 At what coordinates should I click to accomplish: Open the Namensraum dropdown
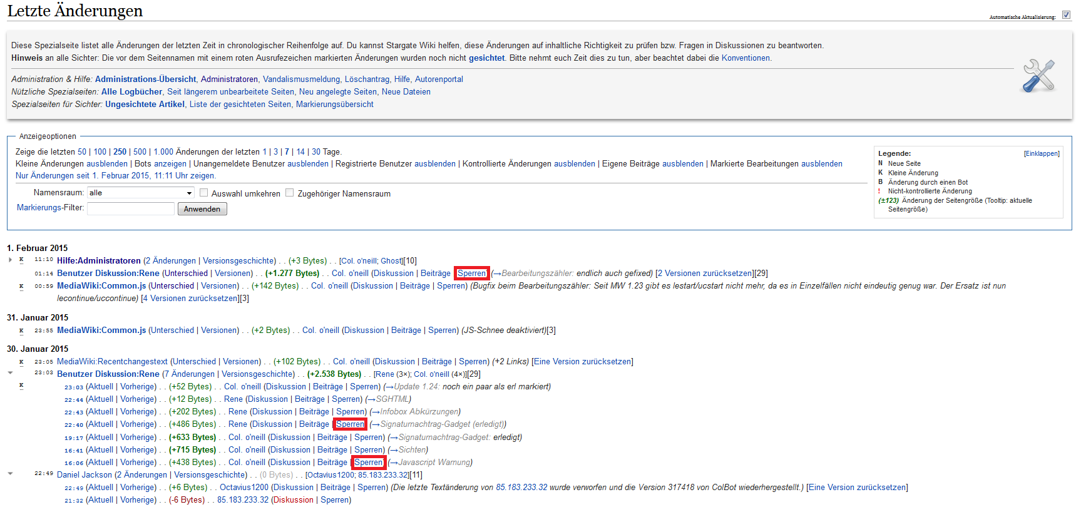(x=140, y=193)
